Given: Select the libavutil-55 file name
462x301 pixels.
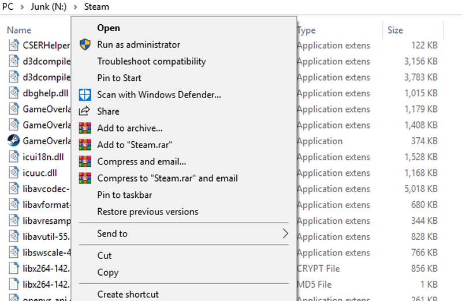Looking at the screenshot, I should (47, 236).
